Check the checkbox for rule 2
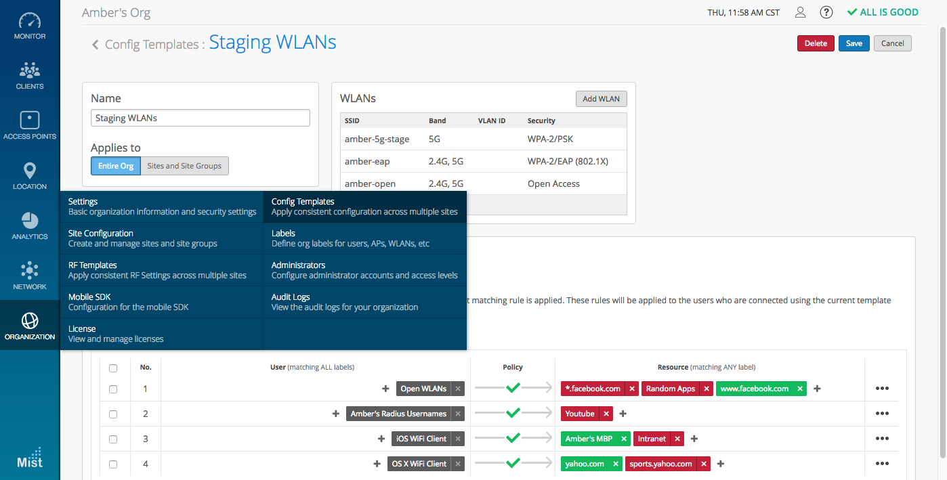This screenshot has height=480, width=947. [x=113, y=414]
